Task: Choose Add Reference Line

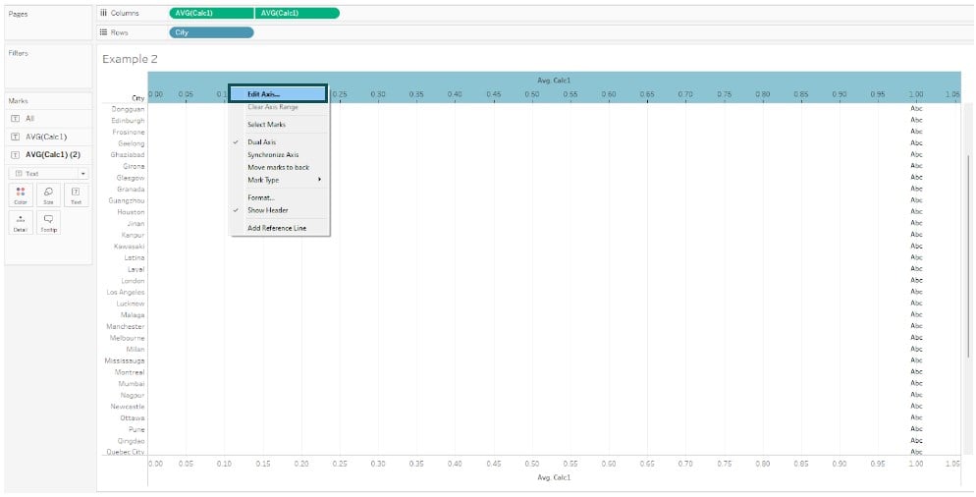Action: [279, 228]
